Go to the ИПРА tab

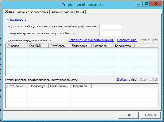pyautogui.click(x=80, y=12)
